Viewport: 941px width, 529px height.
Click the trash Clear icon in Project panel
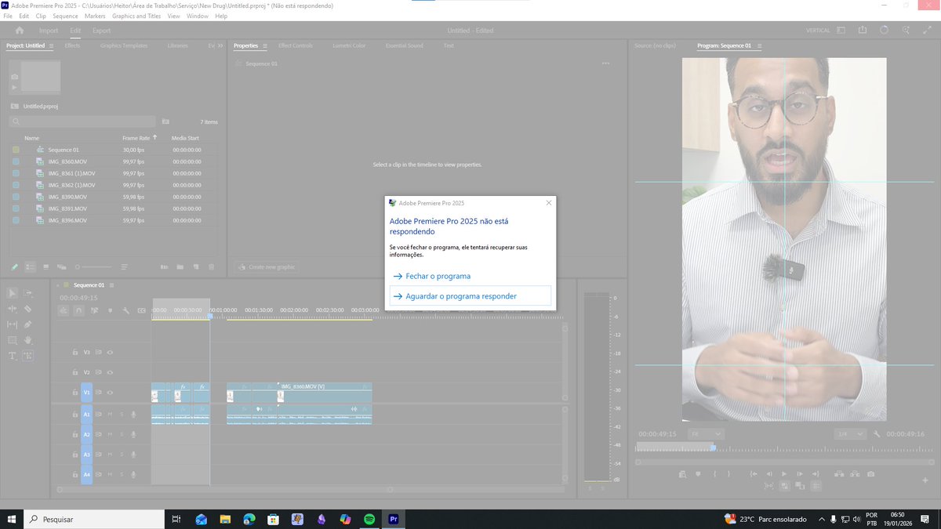[x=211, y=267]
